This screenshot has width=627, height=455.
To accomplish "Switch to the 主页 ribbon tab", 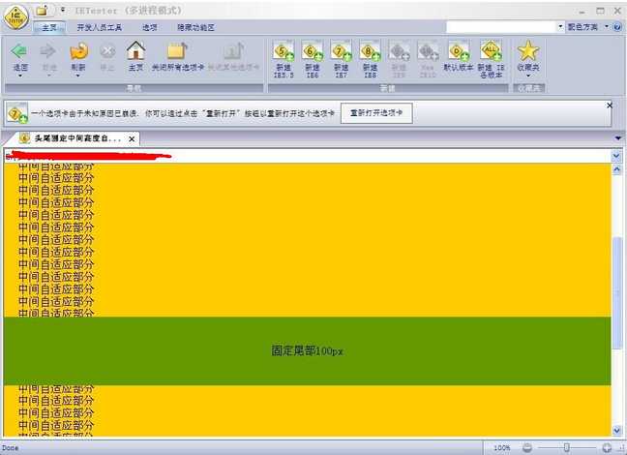I will click(x=49, y=27).
